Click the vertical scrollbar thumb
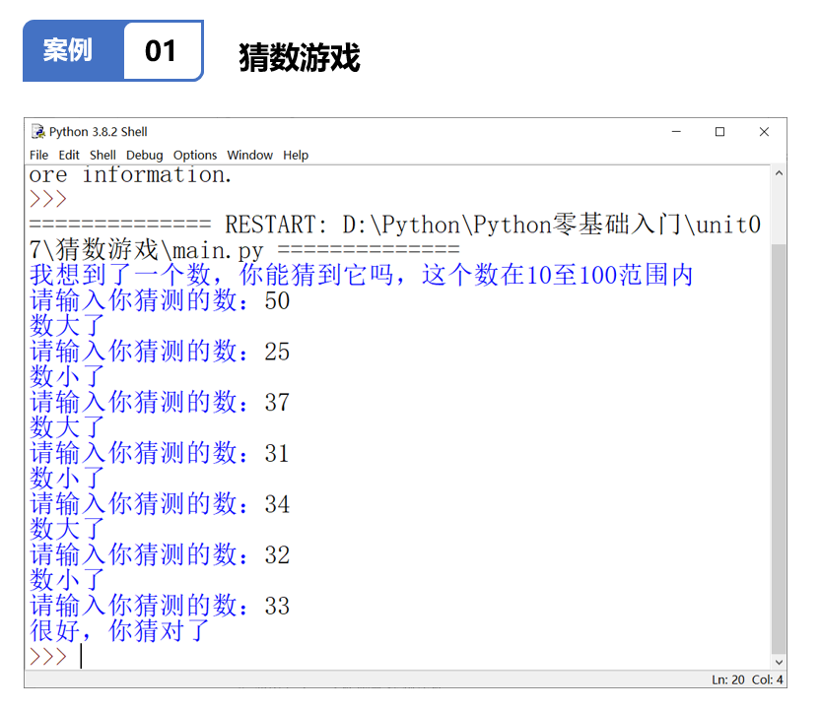 [x=779, y=449]
